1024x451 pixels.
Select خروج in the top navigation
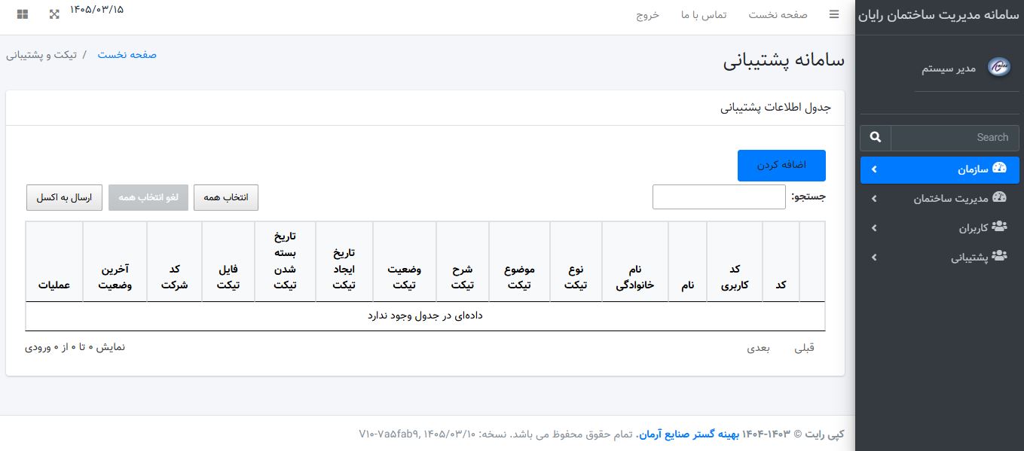pyautogui.click(x=647, y=15)
